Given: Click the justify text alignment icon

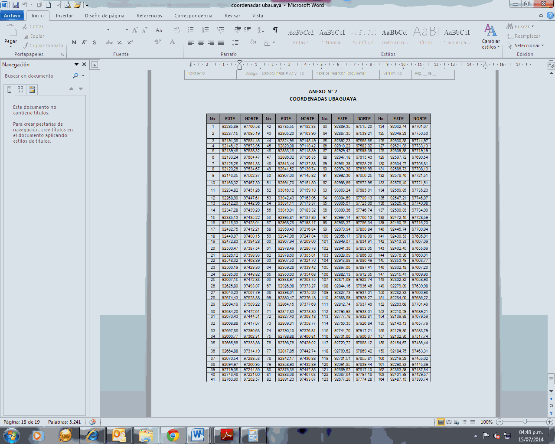Looking at the screenshot, I should (221, 42).
